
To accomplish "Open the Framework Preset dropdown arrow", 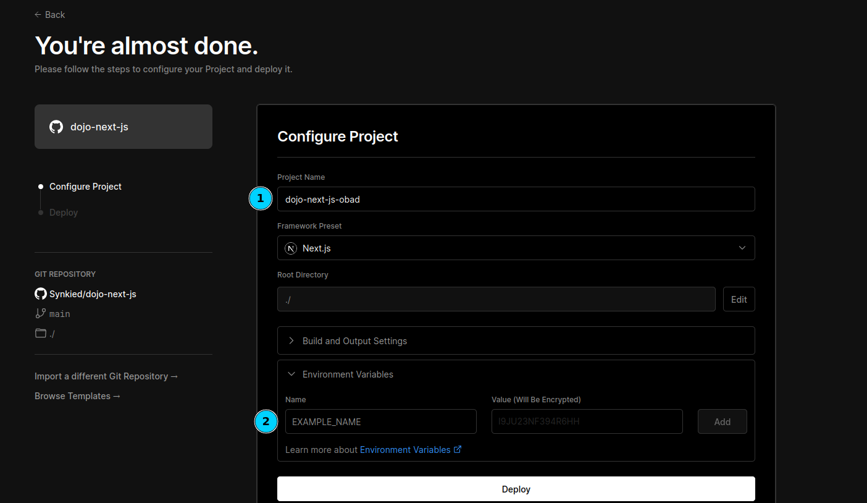I will tap(742, 248).
